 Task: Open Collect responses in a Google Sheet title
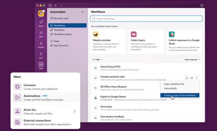pyautogui.click(x=184, y=42)
